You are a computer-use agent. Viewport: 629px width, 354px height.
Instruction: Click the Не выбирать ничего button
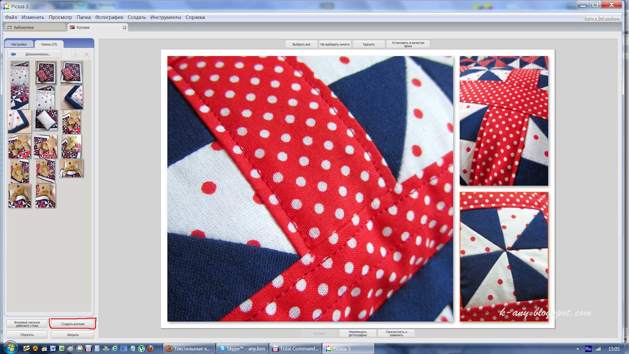pos(335,44)
